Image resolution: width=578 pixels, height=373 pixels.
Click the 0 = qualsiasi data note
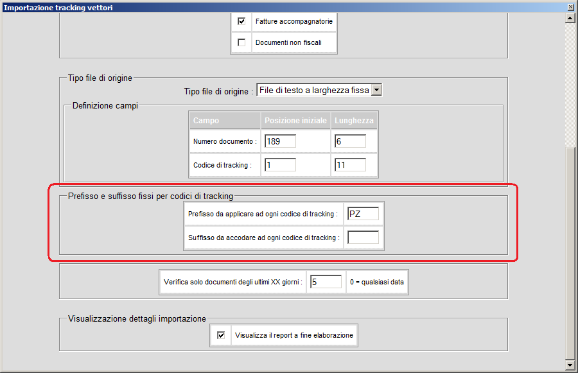point(377,282)
